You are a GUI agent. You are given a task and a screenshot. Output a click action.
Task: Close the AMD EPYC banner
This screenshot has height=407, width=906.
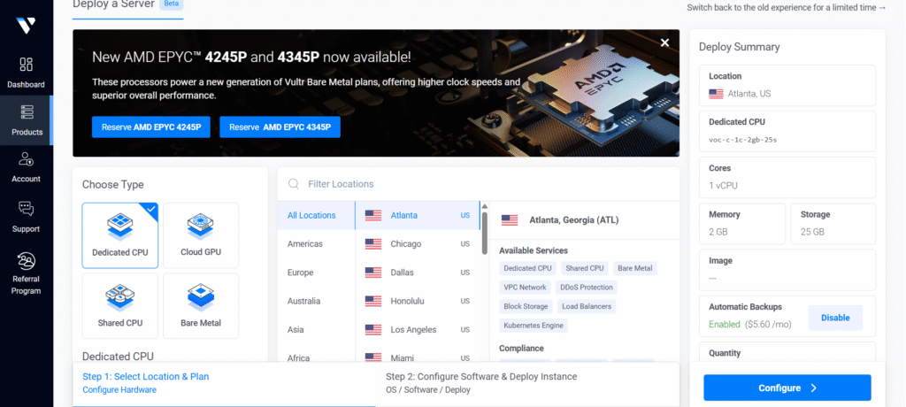[x=664, y=42]
